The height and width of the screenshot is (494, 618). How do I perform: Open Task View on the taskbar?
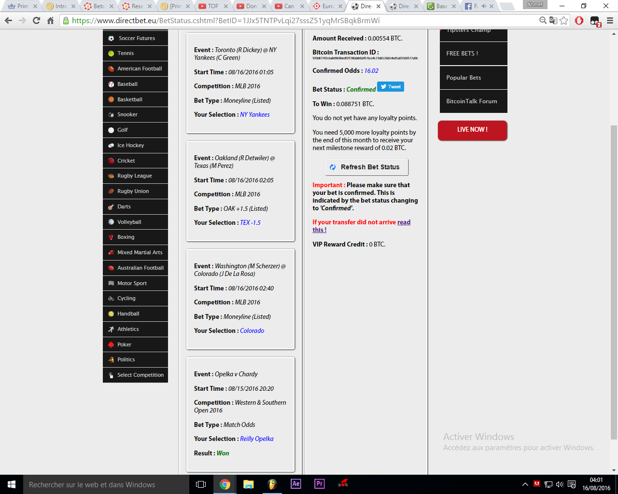point(201,484)
